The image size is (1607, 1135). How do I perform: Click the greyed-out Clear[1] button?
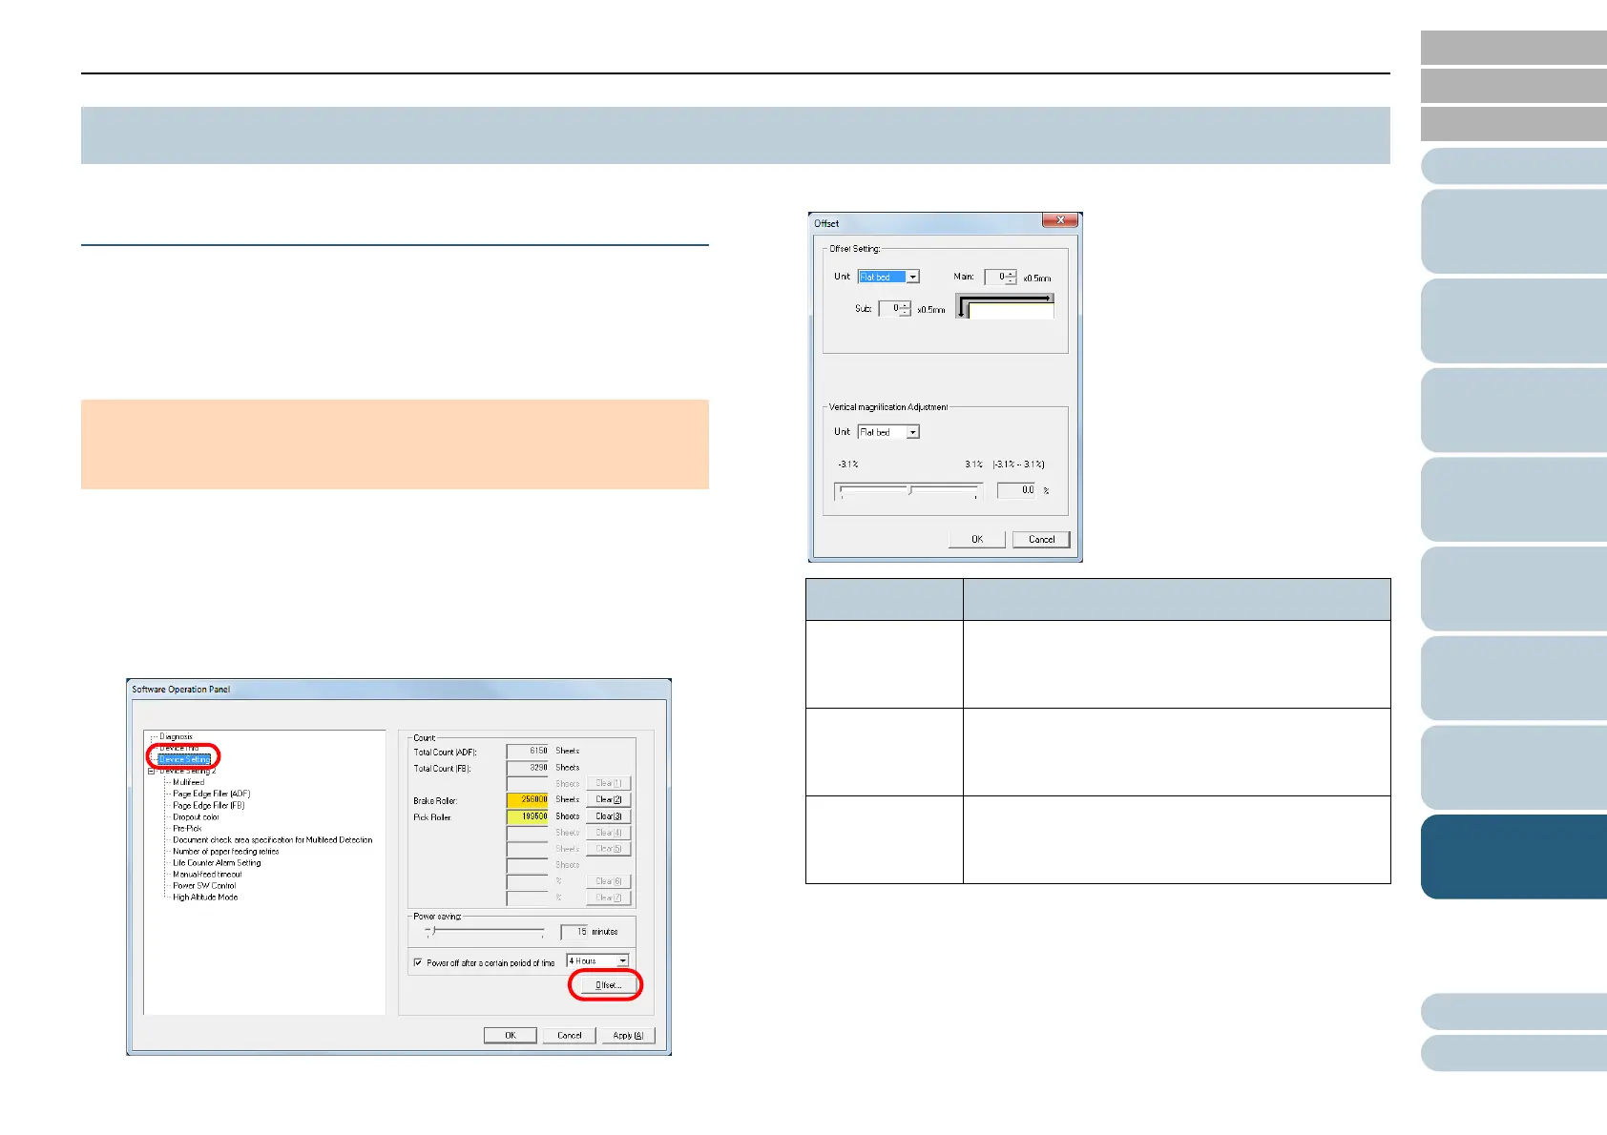coord(608,783)
